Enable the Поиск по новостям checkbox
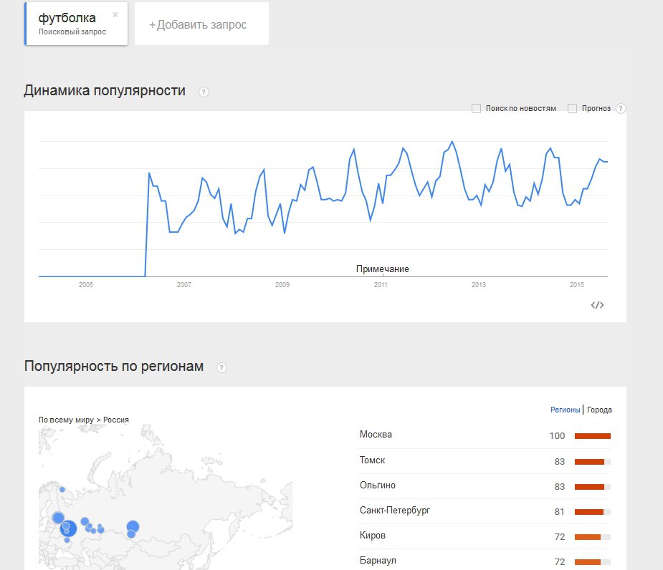The height and width of the screenshot is (570, 663). (x=476, y=108)
